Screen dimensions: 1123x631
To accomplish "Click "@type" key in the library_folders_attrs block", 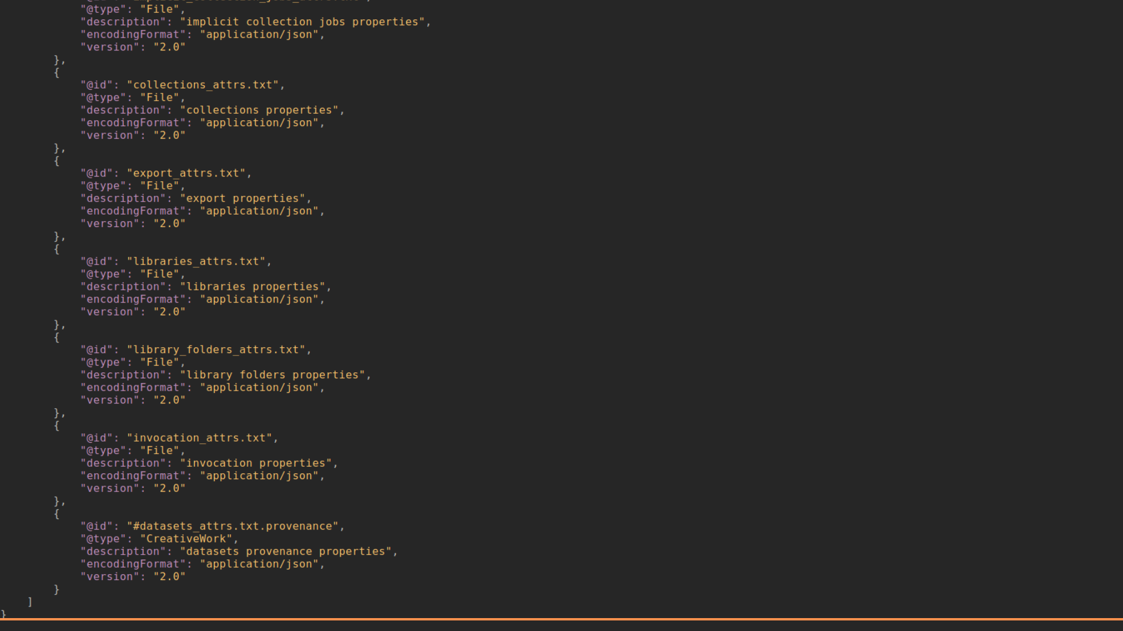I will pos(104,362).
